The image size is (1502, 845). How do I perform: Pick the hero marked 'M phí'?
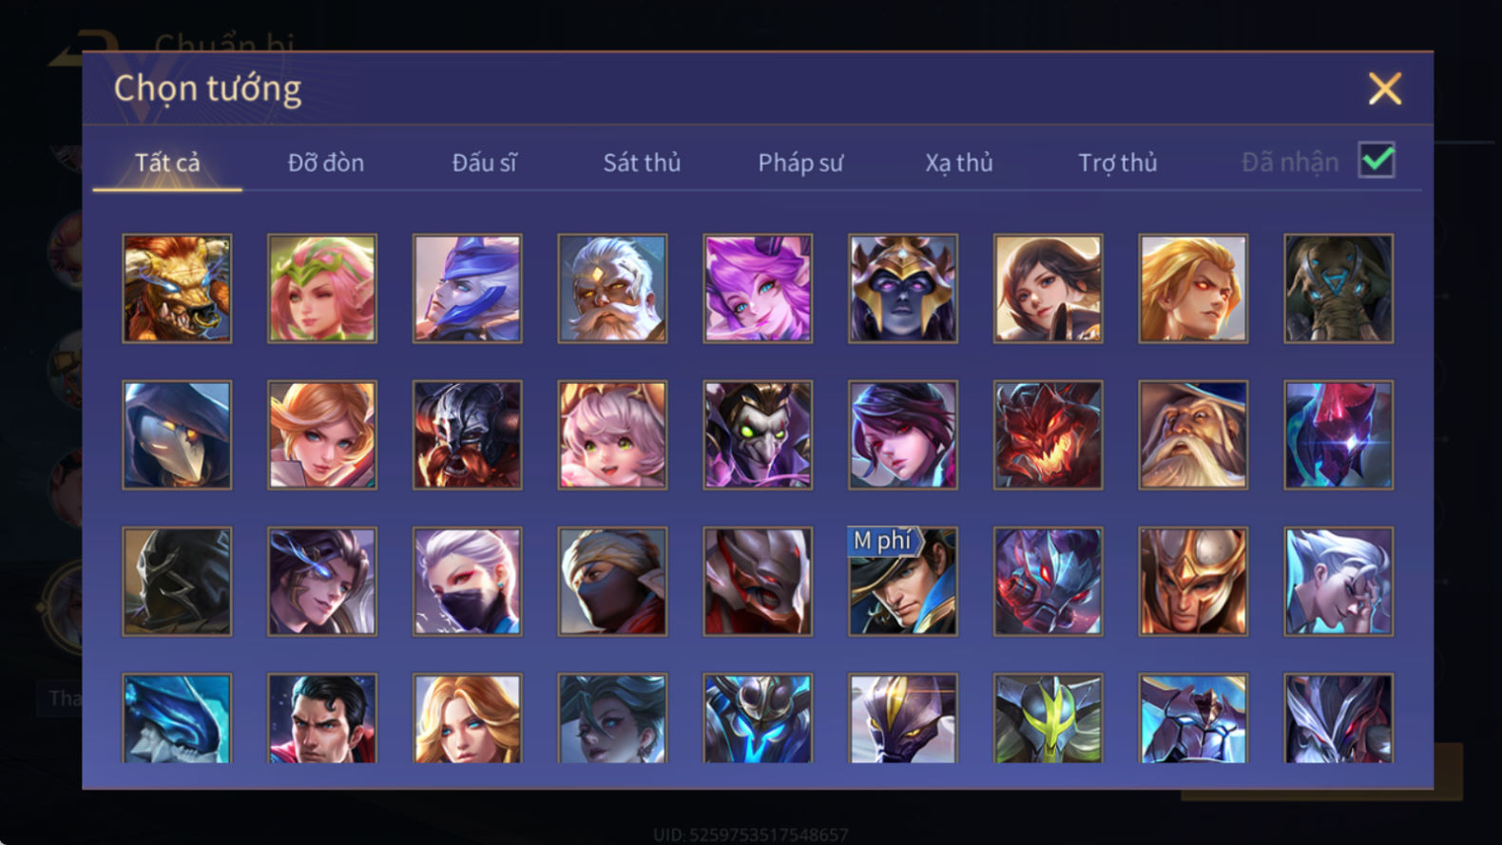[903, 581]
